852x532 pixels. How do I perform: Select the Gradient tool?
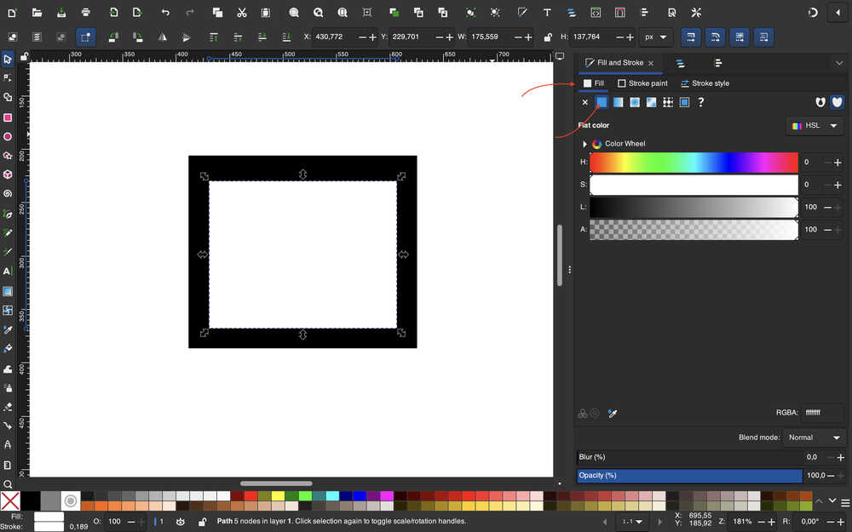8,291
